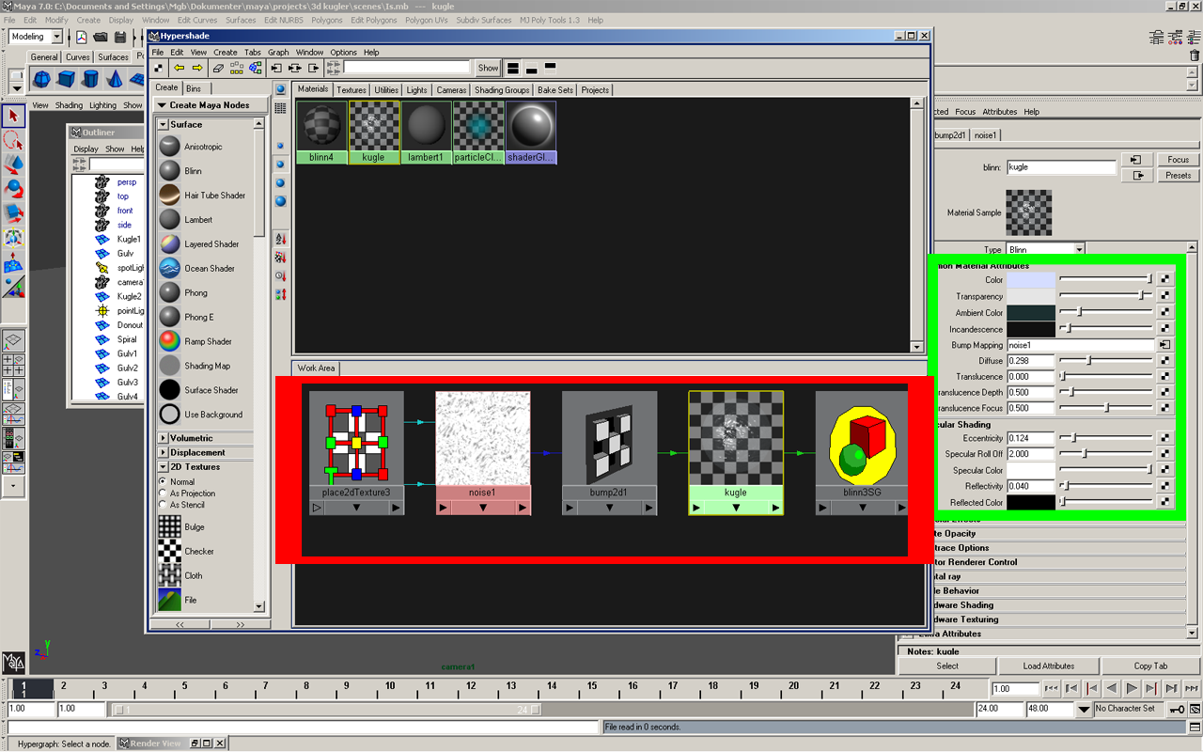This screenshot has width=1203, height=752.
Task: Click the Presets button
Action: tap(1179, 175)
